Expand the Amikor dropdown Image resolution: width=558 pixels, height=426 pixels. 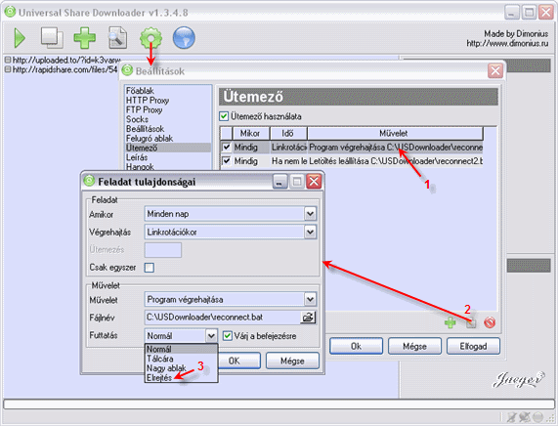310,214
